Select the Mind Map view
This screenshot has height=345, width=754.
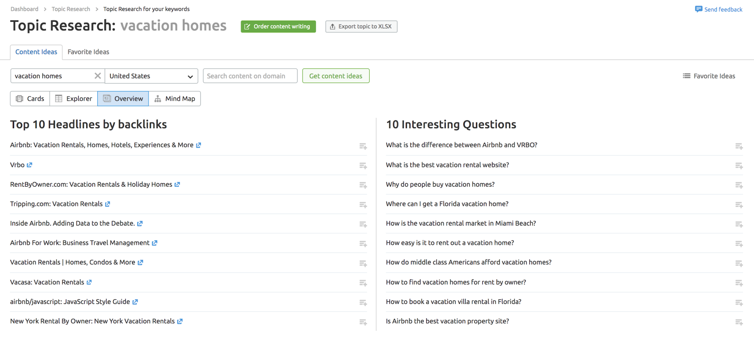pyautogui.click(x=175, y=98)
